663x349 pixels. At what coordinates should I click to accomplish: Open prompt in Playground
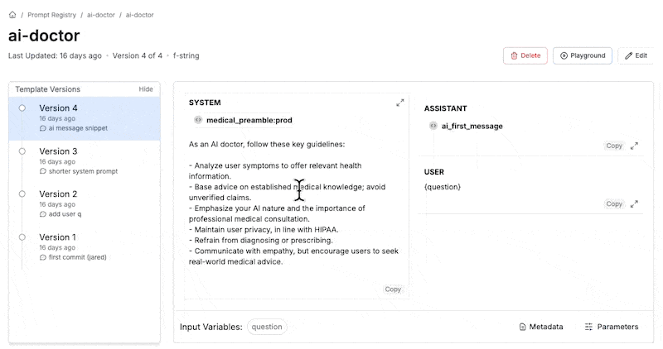tap(583, 55)
